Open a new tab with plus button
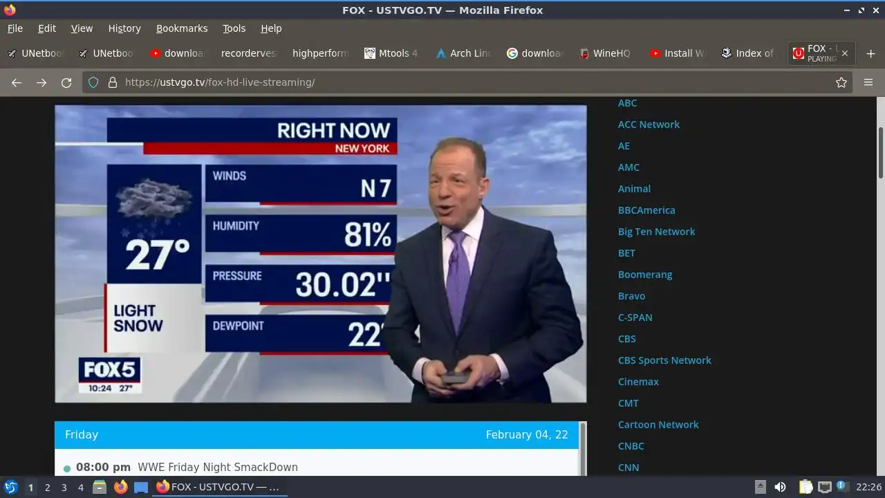This screenshot has height=498, width=885. point(870,53)
